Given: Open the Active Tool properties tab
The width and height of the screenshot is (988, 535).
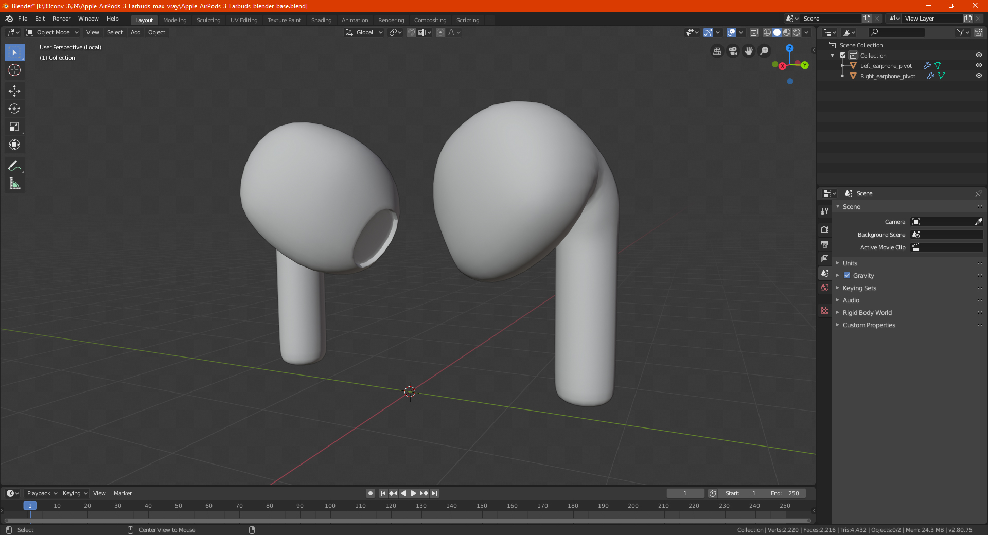Looking at the screenshot, I should pos(825,211).
